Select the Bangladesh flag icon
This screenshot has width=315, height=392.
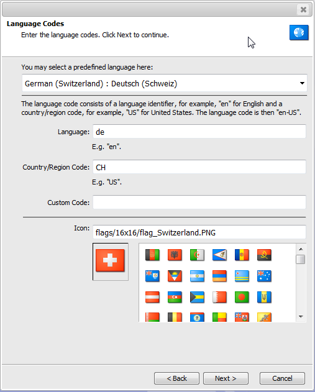(x=242, y=297)
